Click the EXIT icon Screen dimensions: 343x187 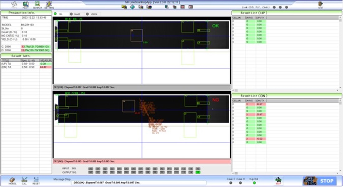321,4
